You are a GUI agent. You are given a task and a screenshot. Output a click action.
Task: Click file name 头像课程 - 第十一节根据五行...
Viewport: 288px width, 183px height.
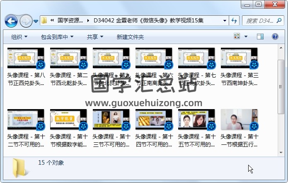[x=240, y=141]
